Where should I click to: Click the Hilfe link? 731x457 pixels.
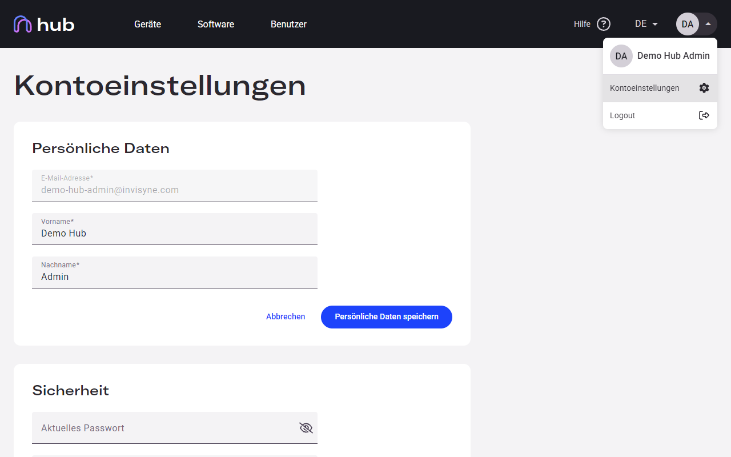(x=582, y=24)
